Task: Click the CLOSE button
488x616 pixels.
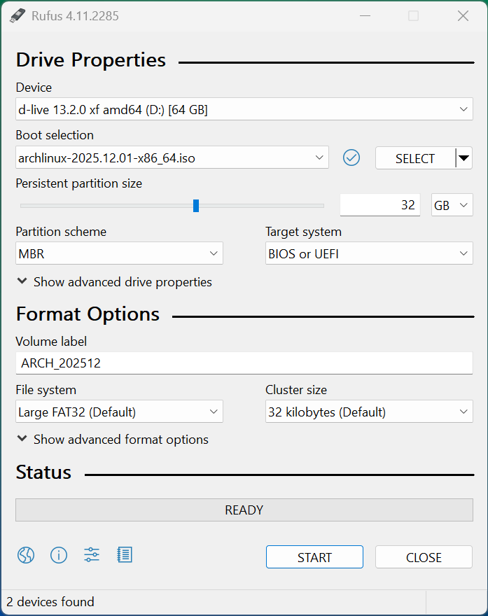Action: [424, 557]
